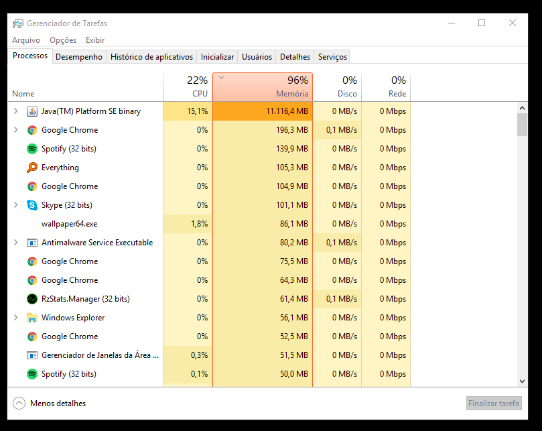This screenshot has width=542, height=431.
Task: Sort by the Rede column header
Action: point(386,88)
